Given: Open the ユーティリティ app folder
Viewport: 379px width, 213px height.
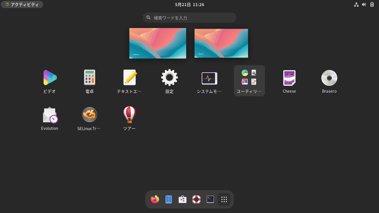Looking at the screenshot, I should 249,81.
